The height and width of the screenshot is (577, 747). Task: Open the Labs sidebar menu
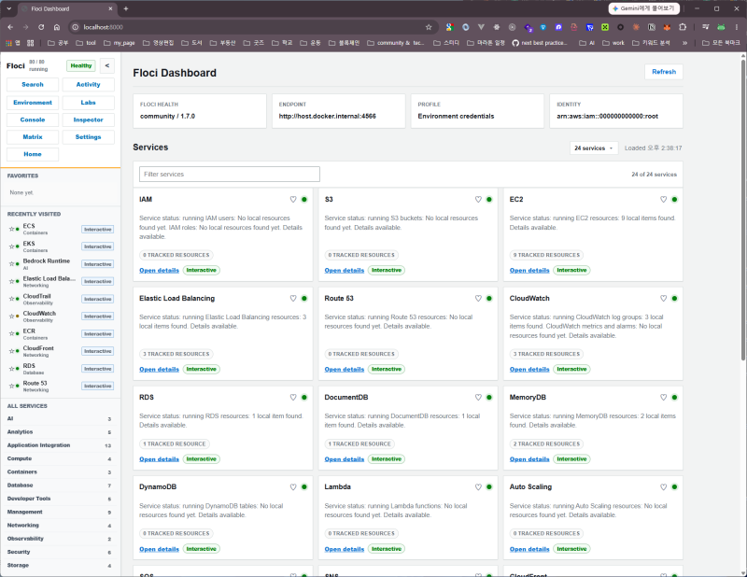click(88, 103)
